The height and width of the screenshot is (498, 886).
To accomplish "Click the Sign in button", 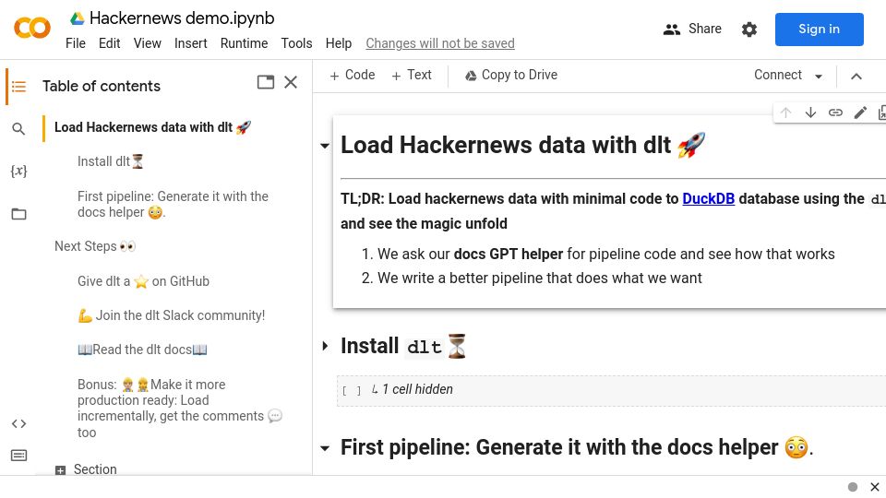I will [819, 30].
